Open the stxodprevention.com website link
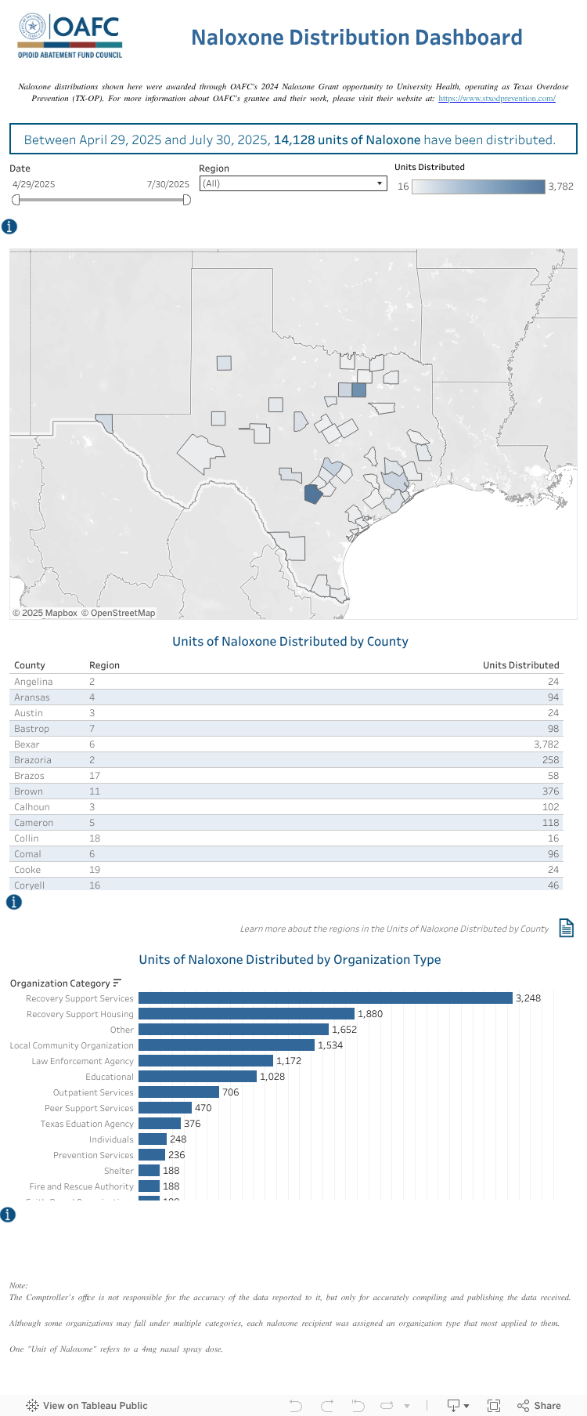The image size is (587, 1416). click(x=497, y=99)
